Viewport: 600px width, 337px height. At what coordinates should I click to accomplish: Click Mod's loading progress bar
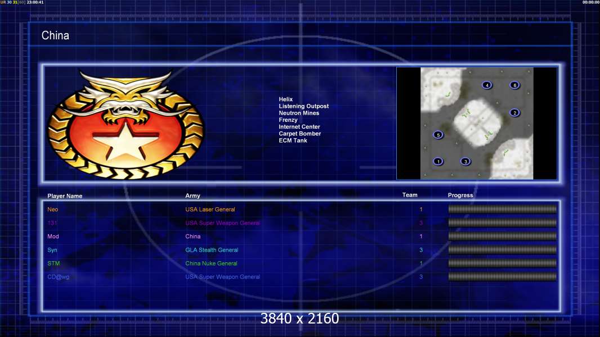coord(503,236)
